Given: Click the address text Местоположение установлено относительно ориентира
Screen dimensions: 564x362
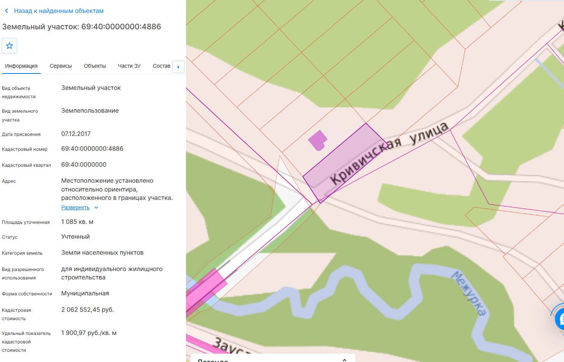Looking at the screenshot, I should click(x=107, y=185).
